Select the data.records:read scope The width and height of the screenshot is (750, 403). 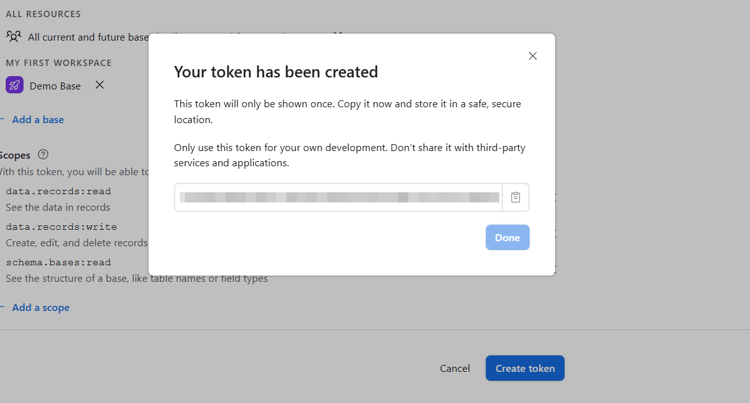pos(58,191)
